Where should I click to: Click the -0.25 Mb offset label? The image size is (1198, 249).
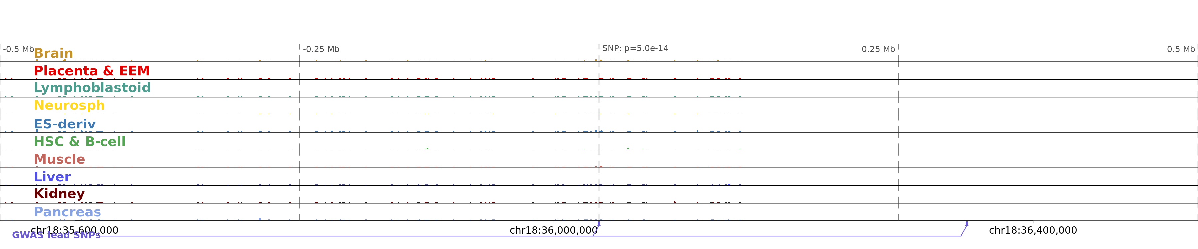(x=321, y=49)
